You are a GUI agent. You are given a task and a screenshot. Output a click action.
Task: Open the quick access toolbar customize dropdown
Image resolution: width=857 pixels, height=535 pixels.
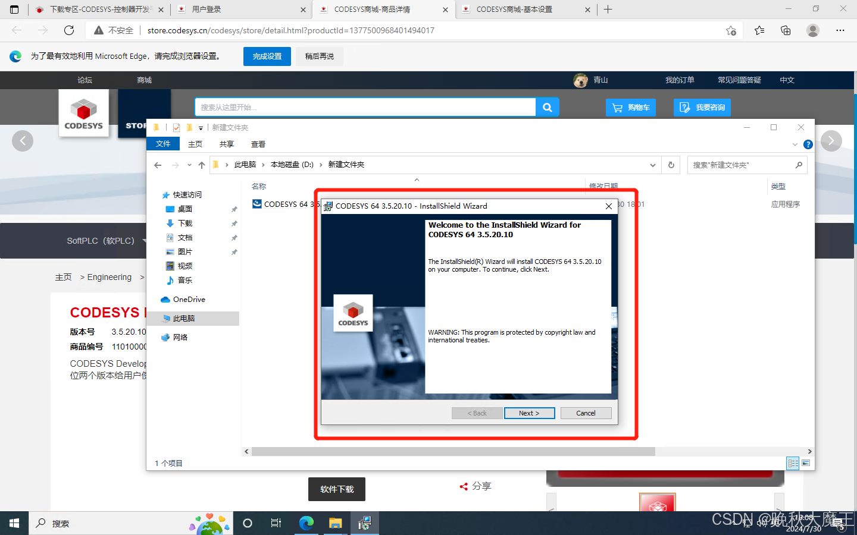point(201,128)
